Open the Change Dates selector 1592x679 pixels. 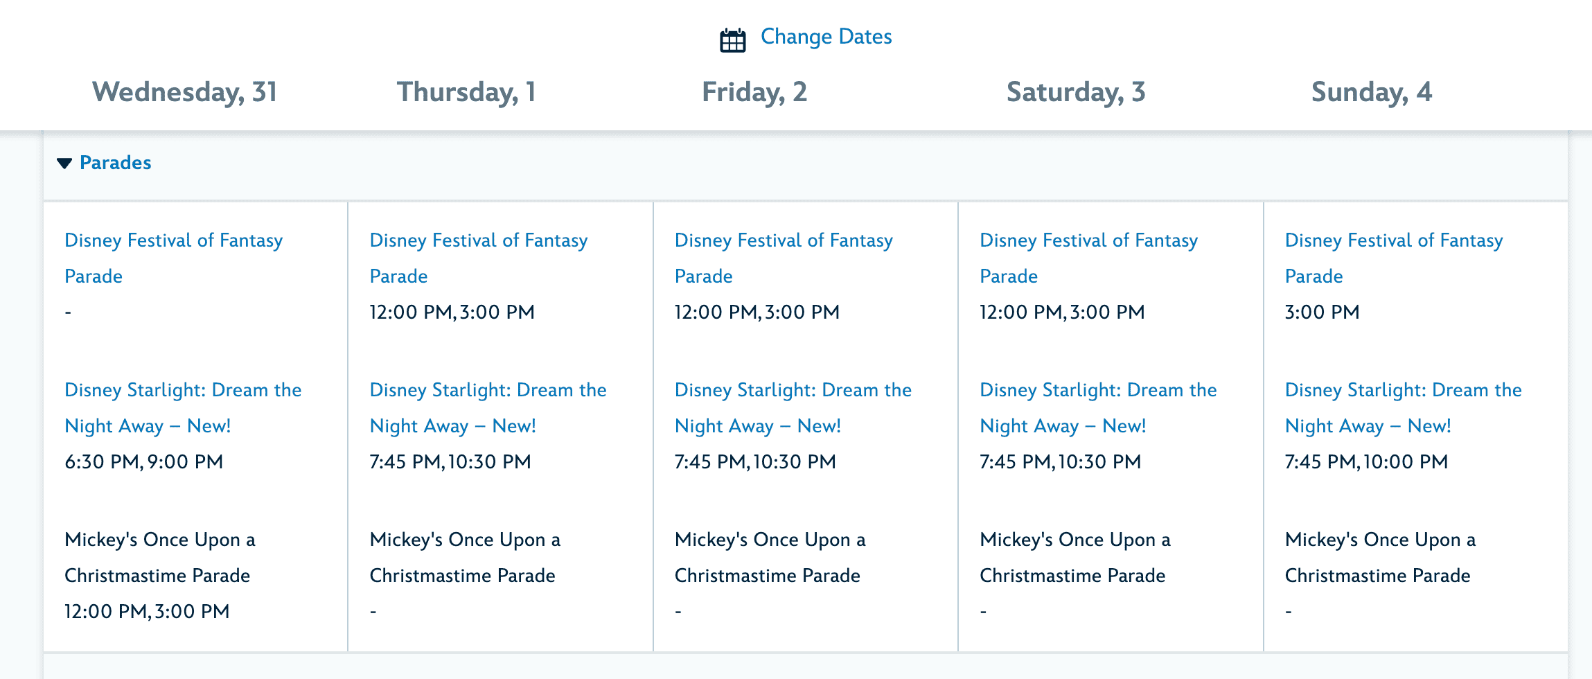(825, 37)
